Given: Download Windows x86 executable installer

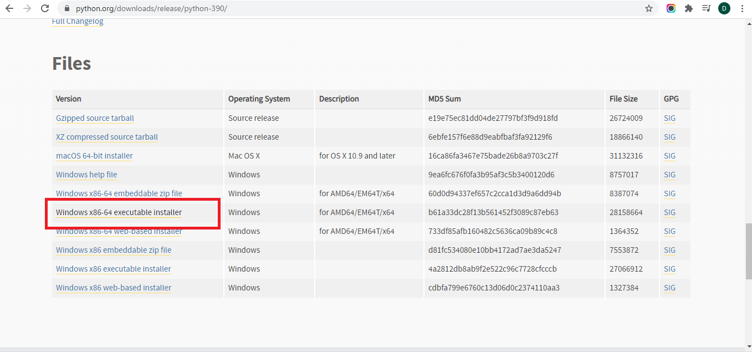Looking at the screenshot, I should (114, 269).
